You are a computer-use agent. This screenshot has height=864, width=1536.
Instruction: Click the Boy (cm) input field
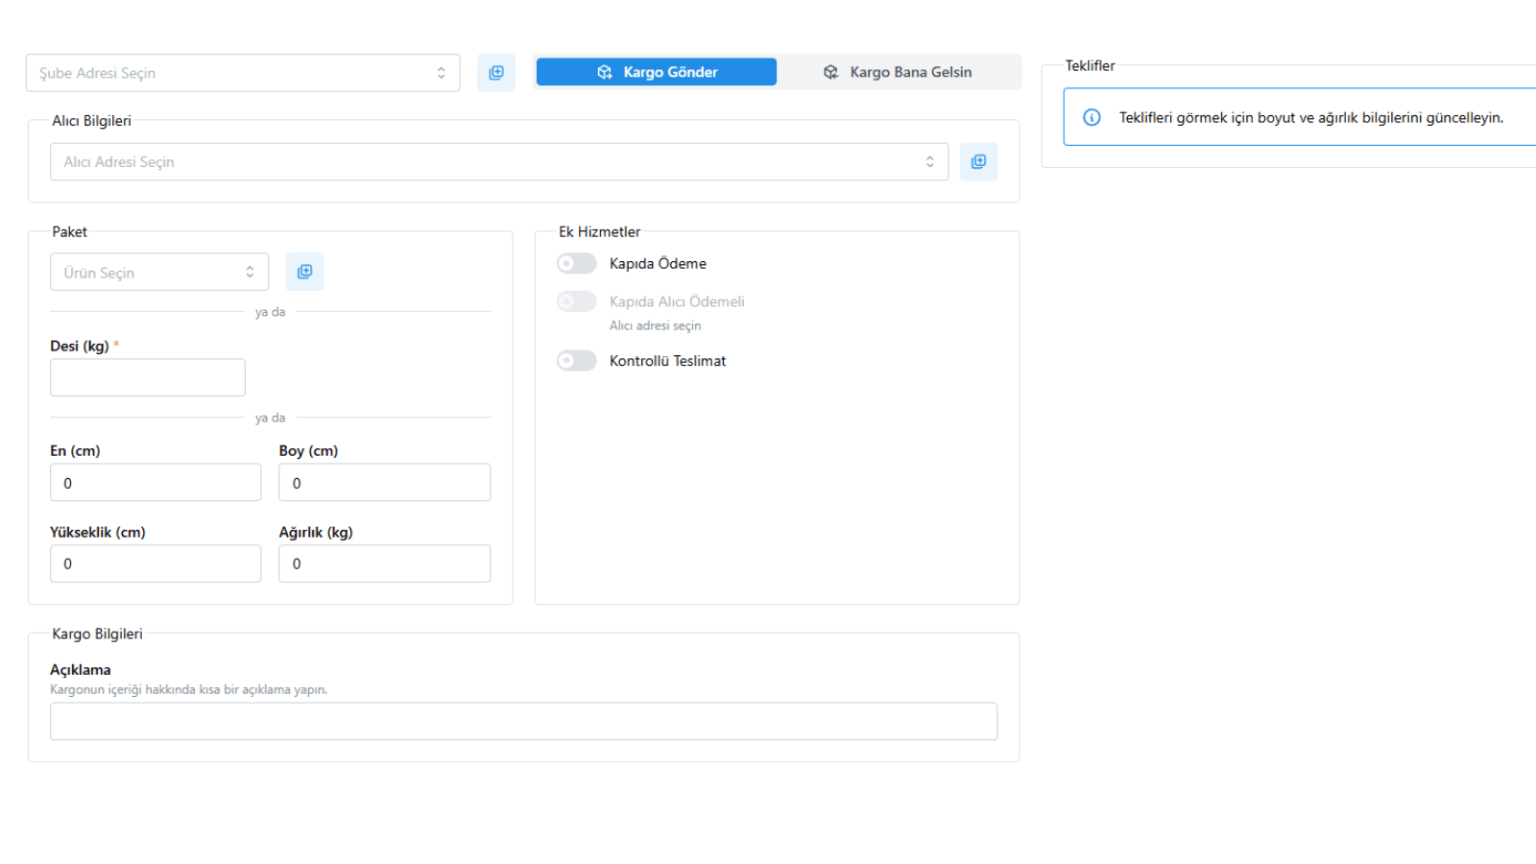385,483
